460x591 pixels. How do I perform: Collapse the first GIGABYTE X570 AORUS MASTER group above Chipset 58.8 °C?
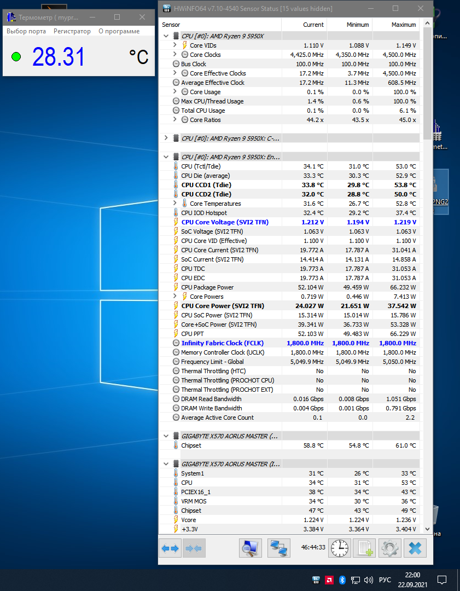pyautogui.click(x=166, y=436)
